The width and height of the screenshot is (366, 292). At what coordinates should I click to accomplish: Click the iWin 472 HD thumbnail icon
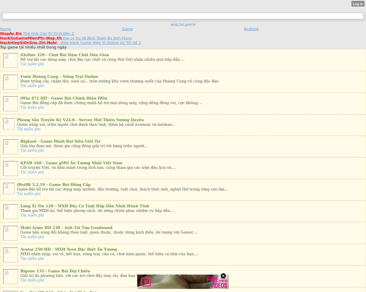11,104
